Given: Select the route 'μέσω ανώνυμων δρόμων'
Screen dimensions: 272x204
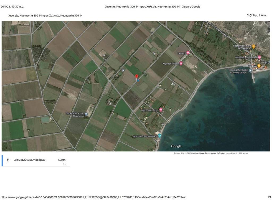Looking at the screenshot, I should pos(29,160).
